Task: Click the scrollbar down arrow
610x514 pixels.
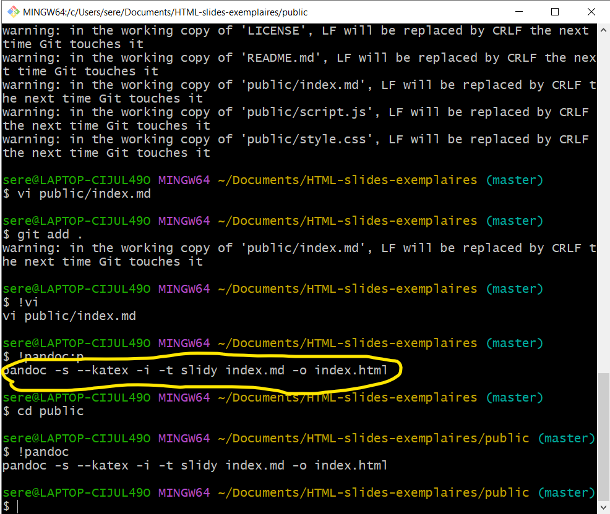Action: coord(604,508)
